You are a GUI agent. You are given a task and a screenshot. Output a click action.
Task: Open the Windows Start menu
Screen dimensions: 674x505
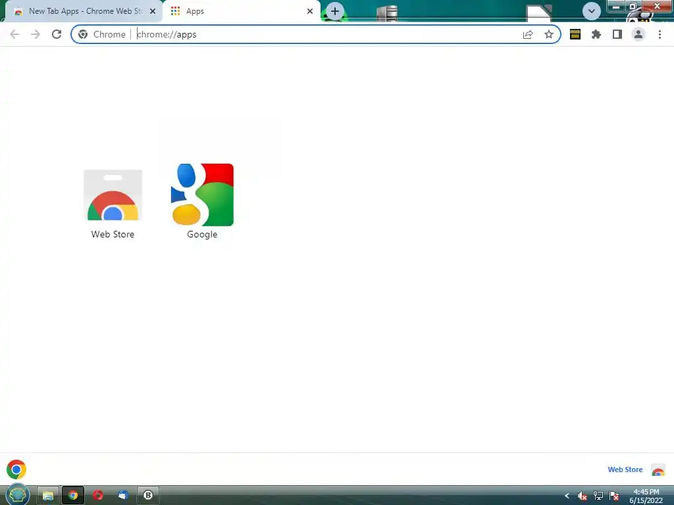point(18,494)
